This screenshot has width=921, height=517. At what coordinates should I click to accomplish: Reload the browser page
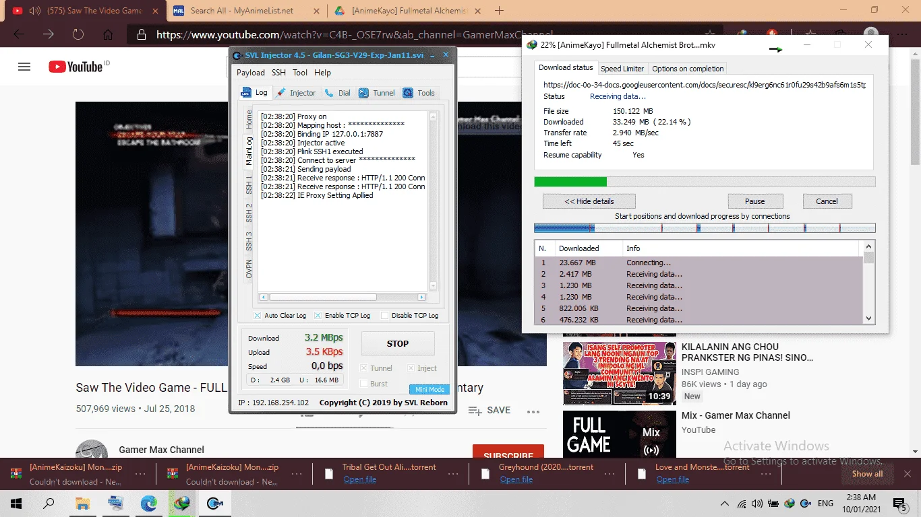[78, 34]
